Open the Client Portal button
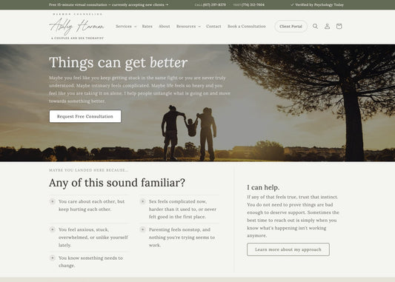This screenshot has width=395, height=282. pos(291,26)
